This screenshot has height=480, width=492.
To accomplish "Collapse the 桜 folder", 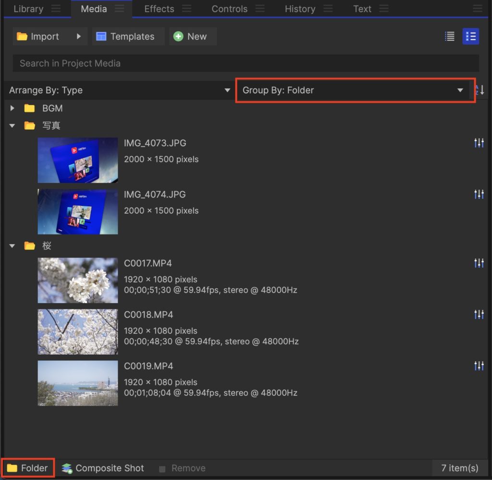I will [12, 246].
